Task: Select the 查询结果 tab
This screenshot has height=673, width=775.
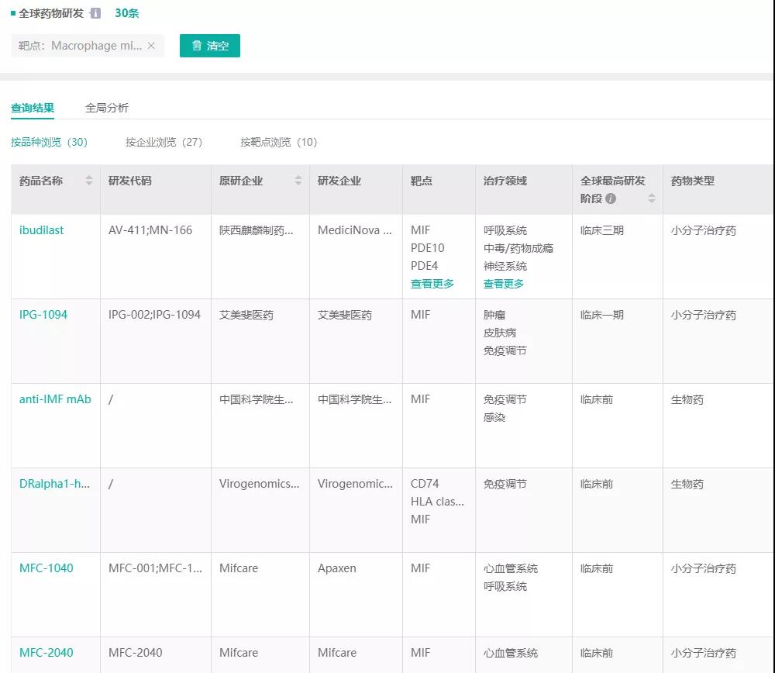Action: (33, 108)
